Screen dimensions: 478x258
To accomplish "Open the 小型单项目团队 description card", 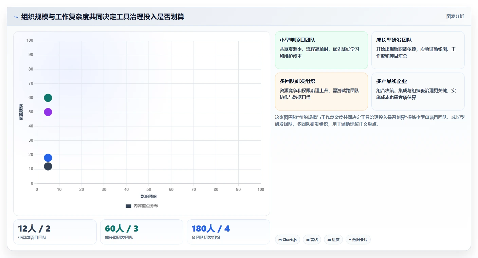I will pyautogui.click(x=321, y=50).
